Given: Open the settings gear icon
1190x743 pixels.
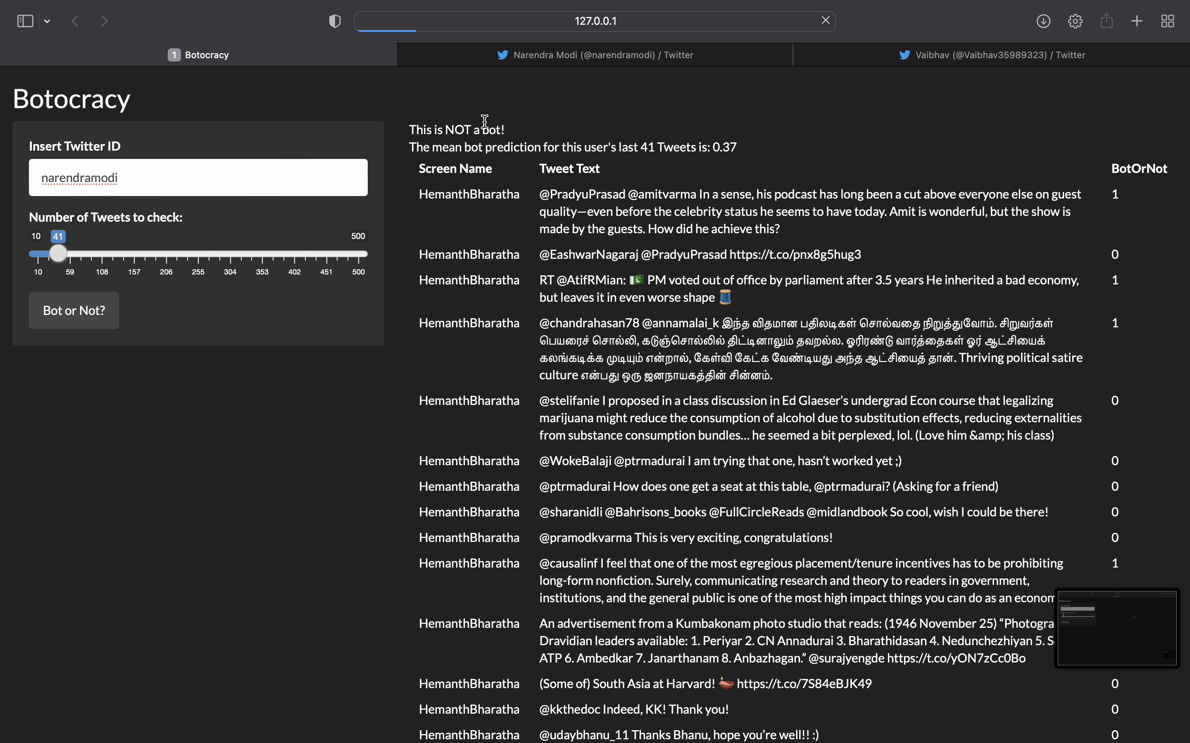Looking at the screenshot, I should pos(1076,21).
